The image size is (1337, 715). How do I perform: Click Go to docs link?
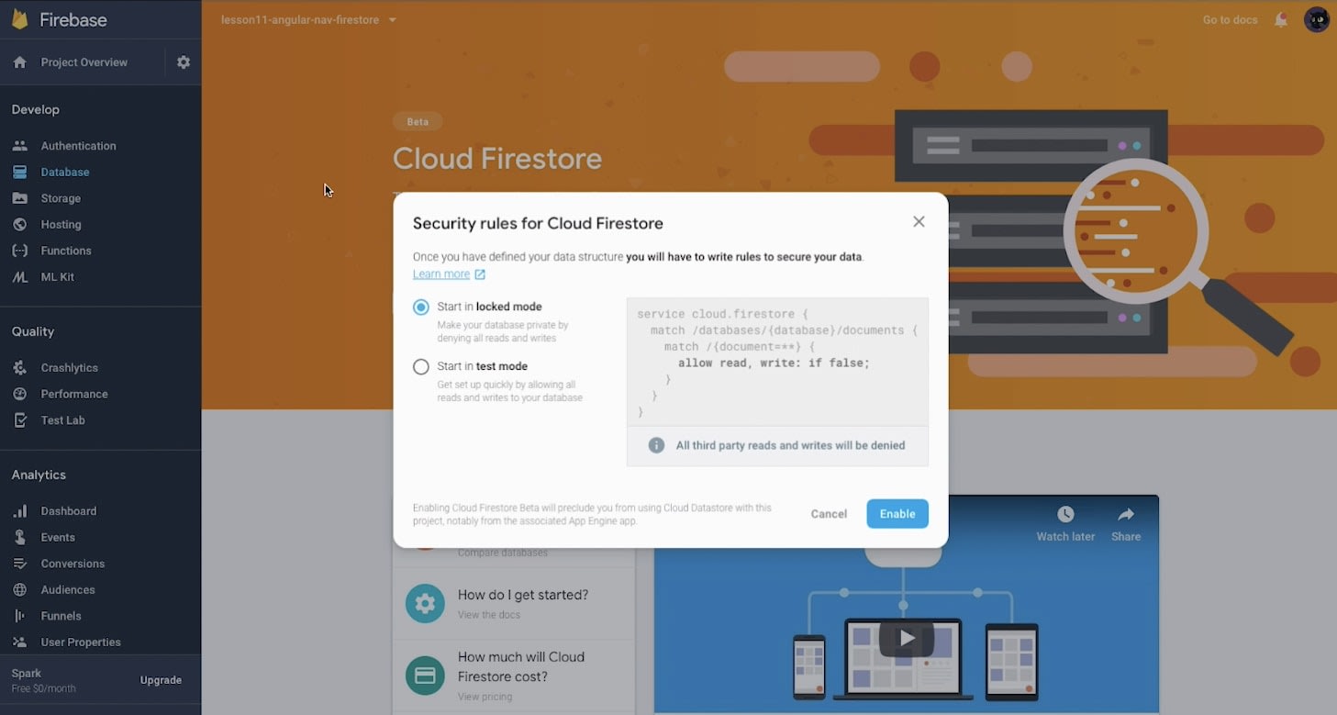click(x=1230, y=19)
